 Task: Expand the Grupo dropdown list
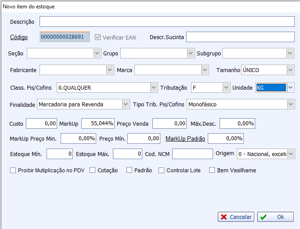click(190, 53)
